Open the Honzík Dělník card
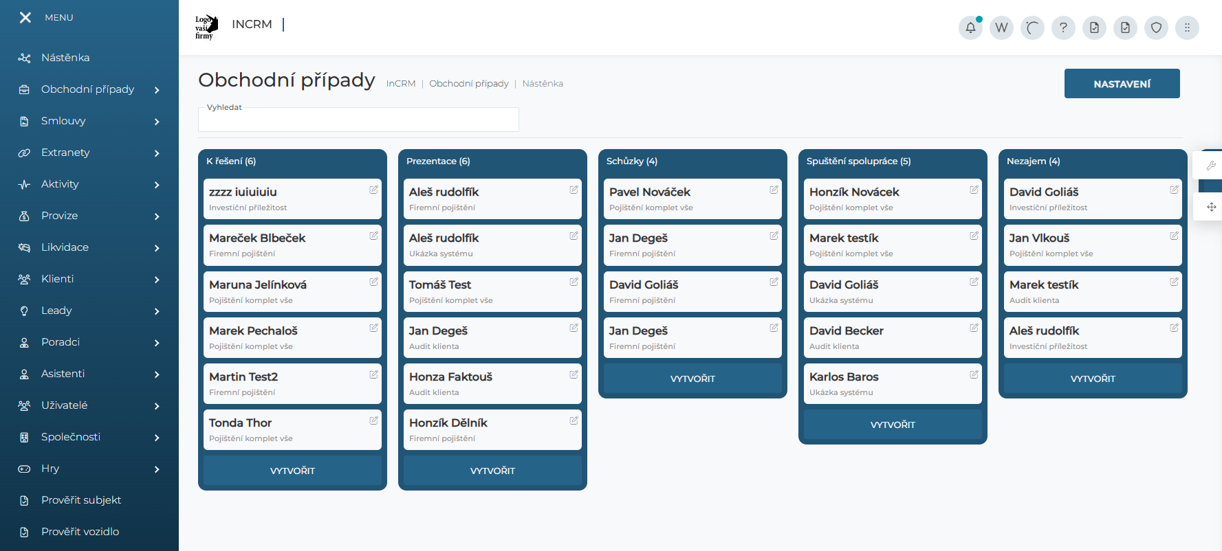1222x551 pixels. pyautogui.click(x=492, y=429)
